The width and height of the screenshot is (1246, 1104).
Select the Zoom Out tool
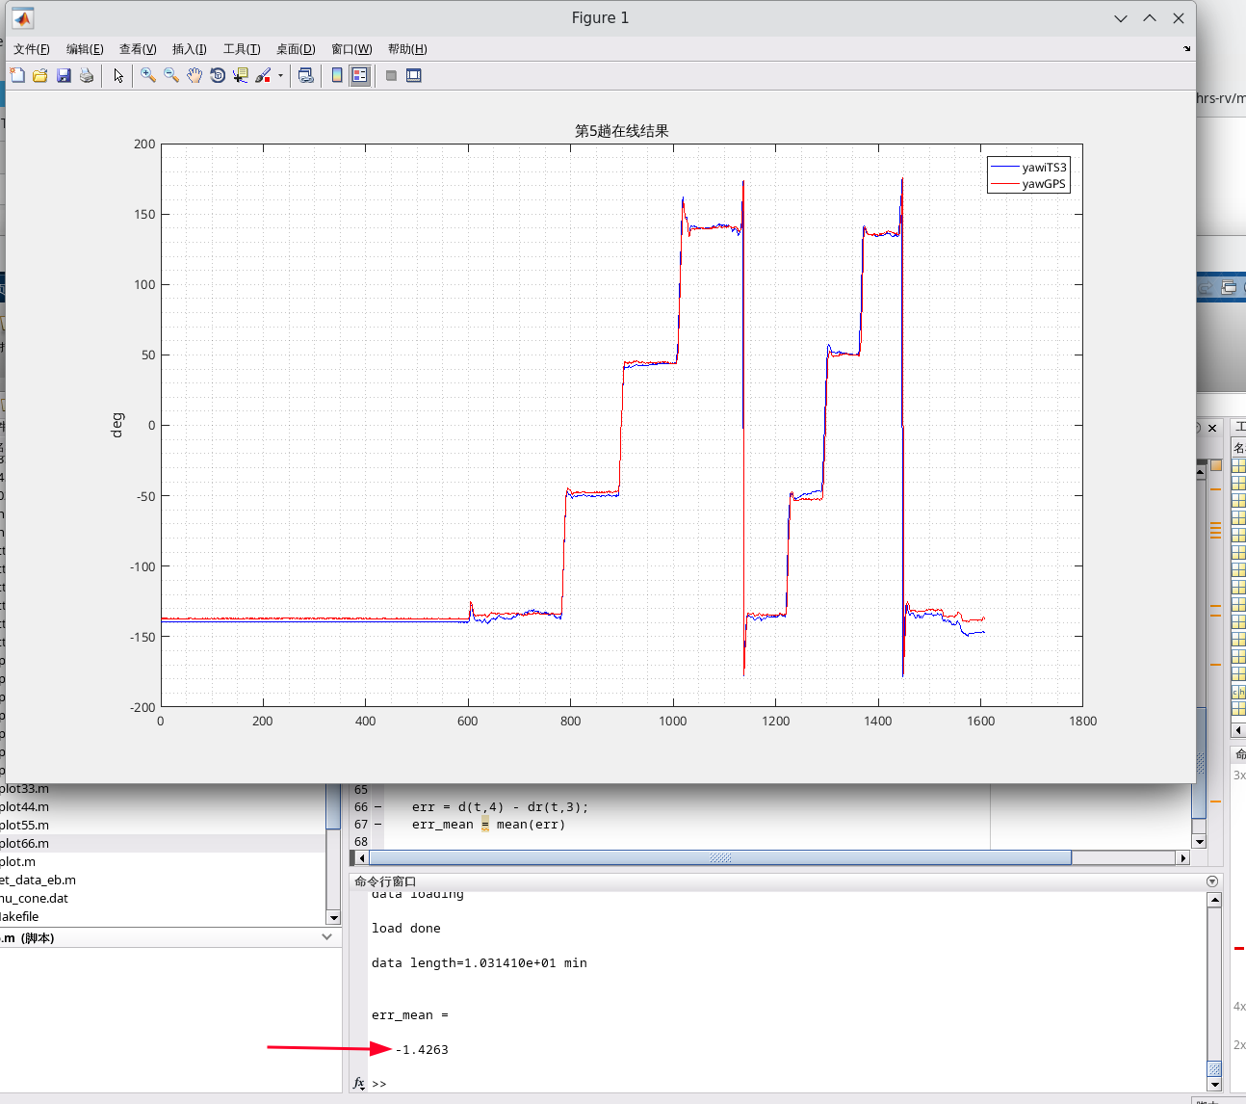click(x=171, y=75)
